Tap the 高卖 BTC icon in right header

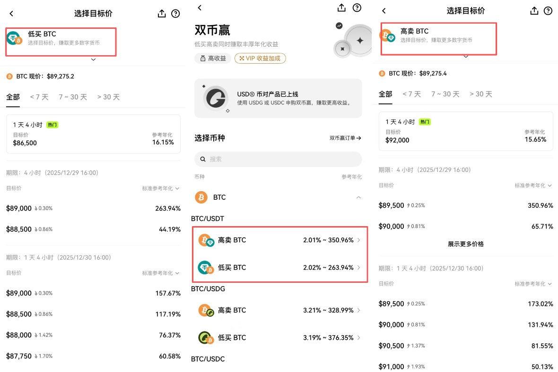click(387, 36)
